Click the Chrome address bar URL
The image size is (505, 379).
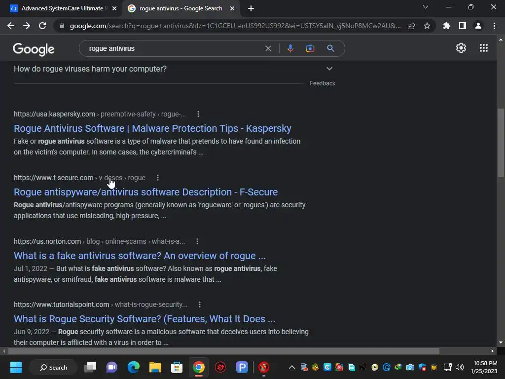pyautogui.click(x=235, y=26)
